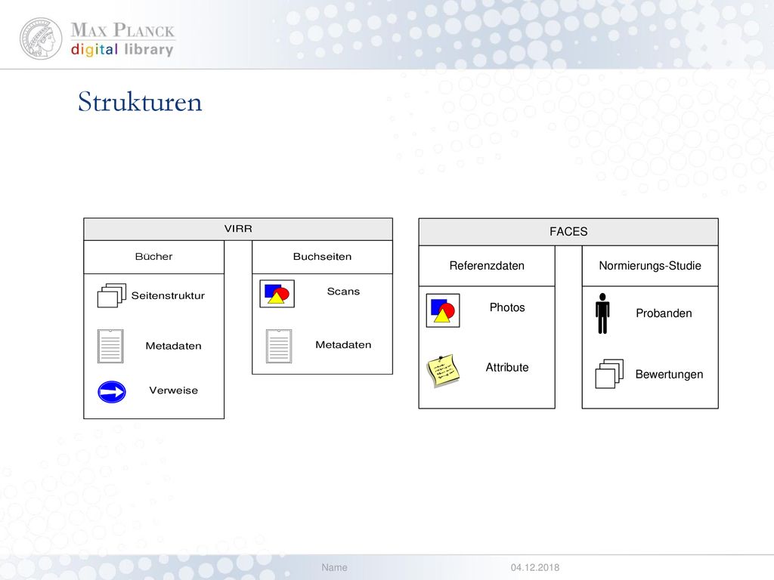The width and height of the screenshot is (774, 580).
Task: Click the 04.12.2018 footer date
Action: click(x=535, y=568)
